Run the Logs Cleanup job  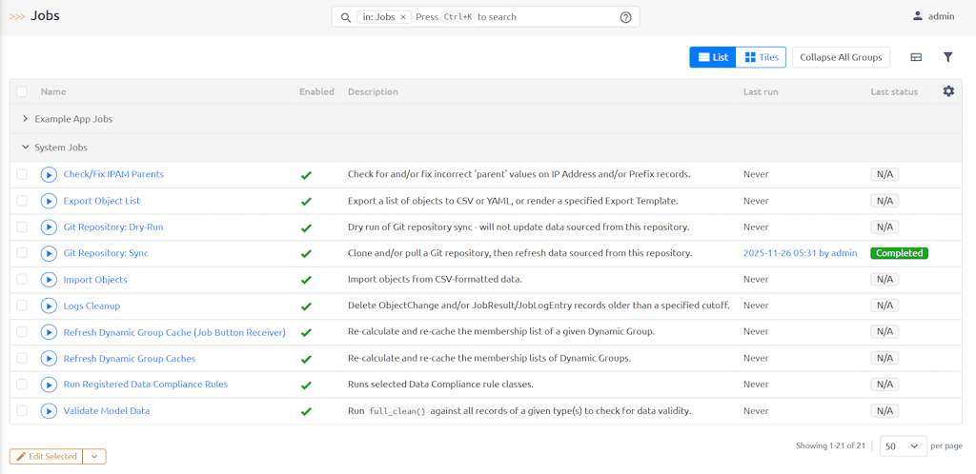(49, 306)
